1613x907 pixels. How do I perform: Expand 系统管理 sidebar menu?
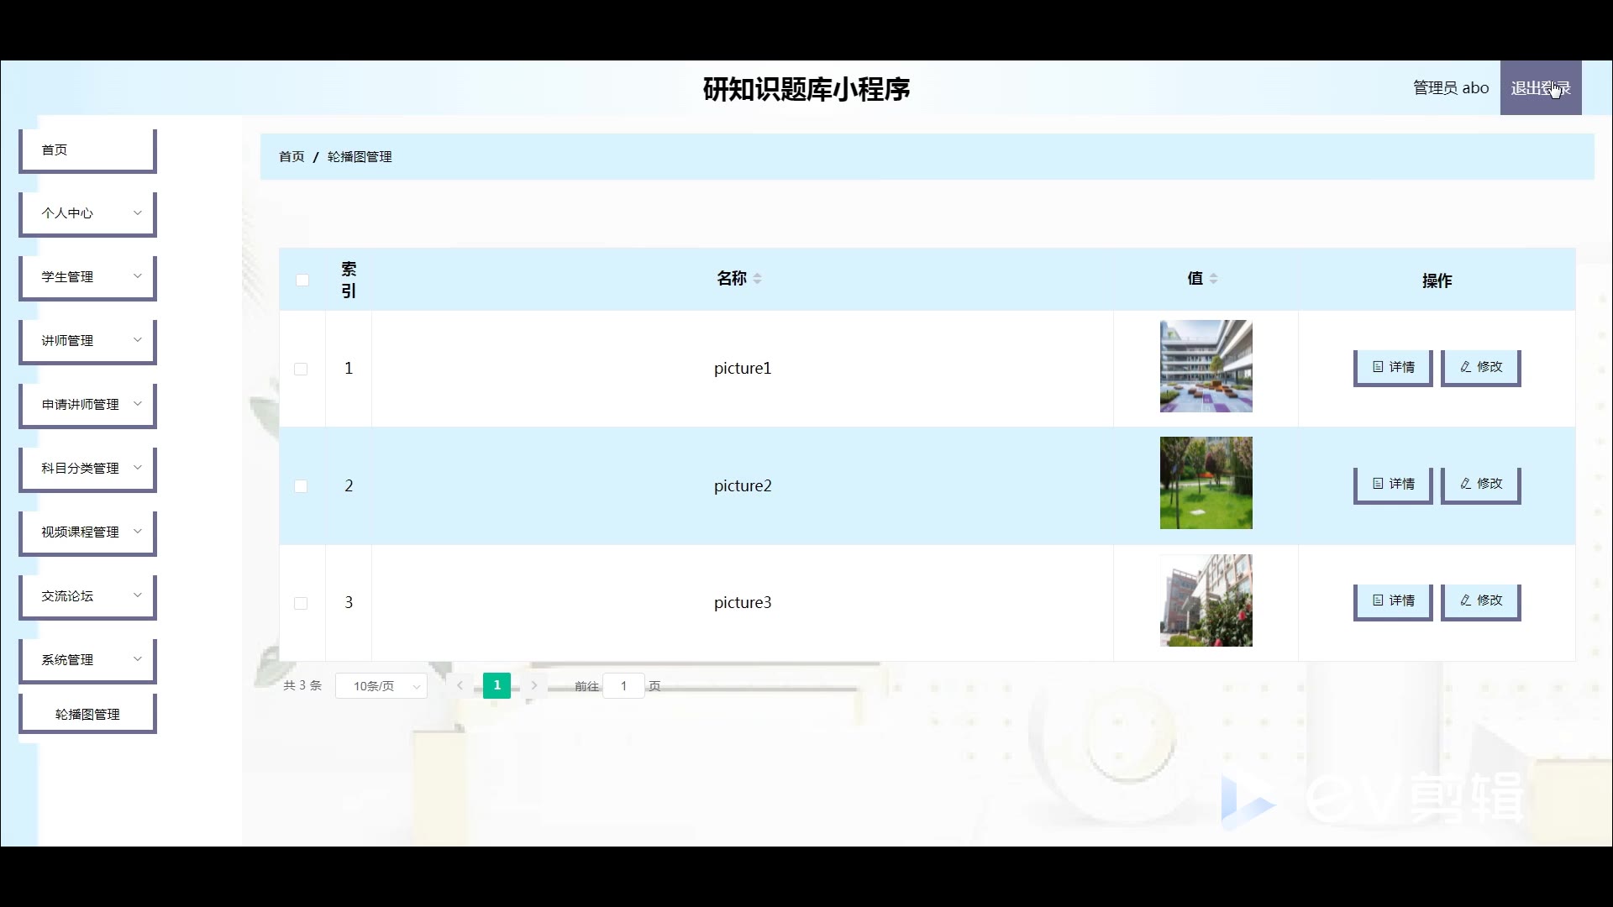[87, 660]
